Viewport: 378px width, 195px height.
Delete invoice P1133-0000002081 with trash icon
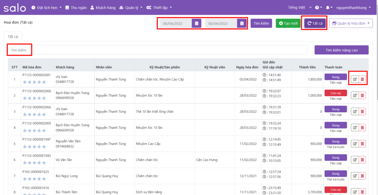click(362, 79)
